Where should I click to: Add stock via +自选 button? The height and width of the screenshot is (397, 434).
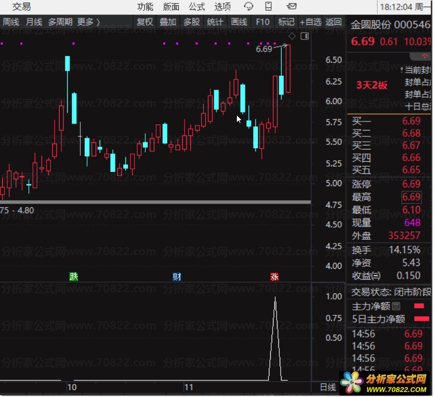(310, 22)
